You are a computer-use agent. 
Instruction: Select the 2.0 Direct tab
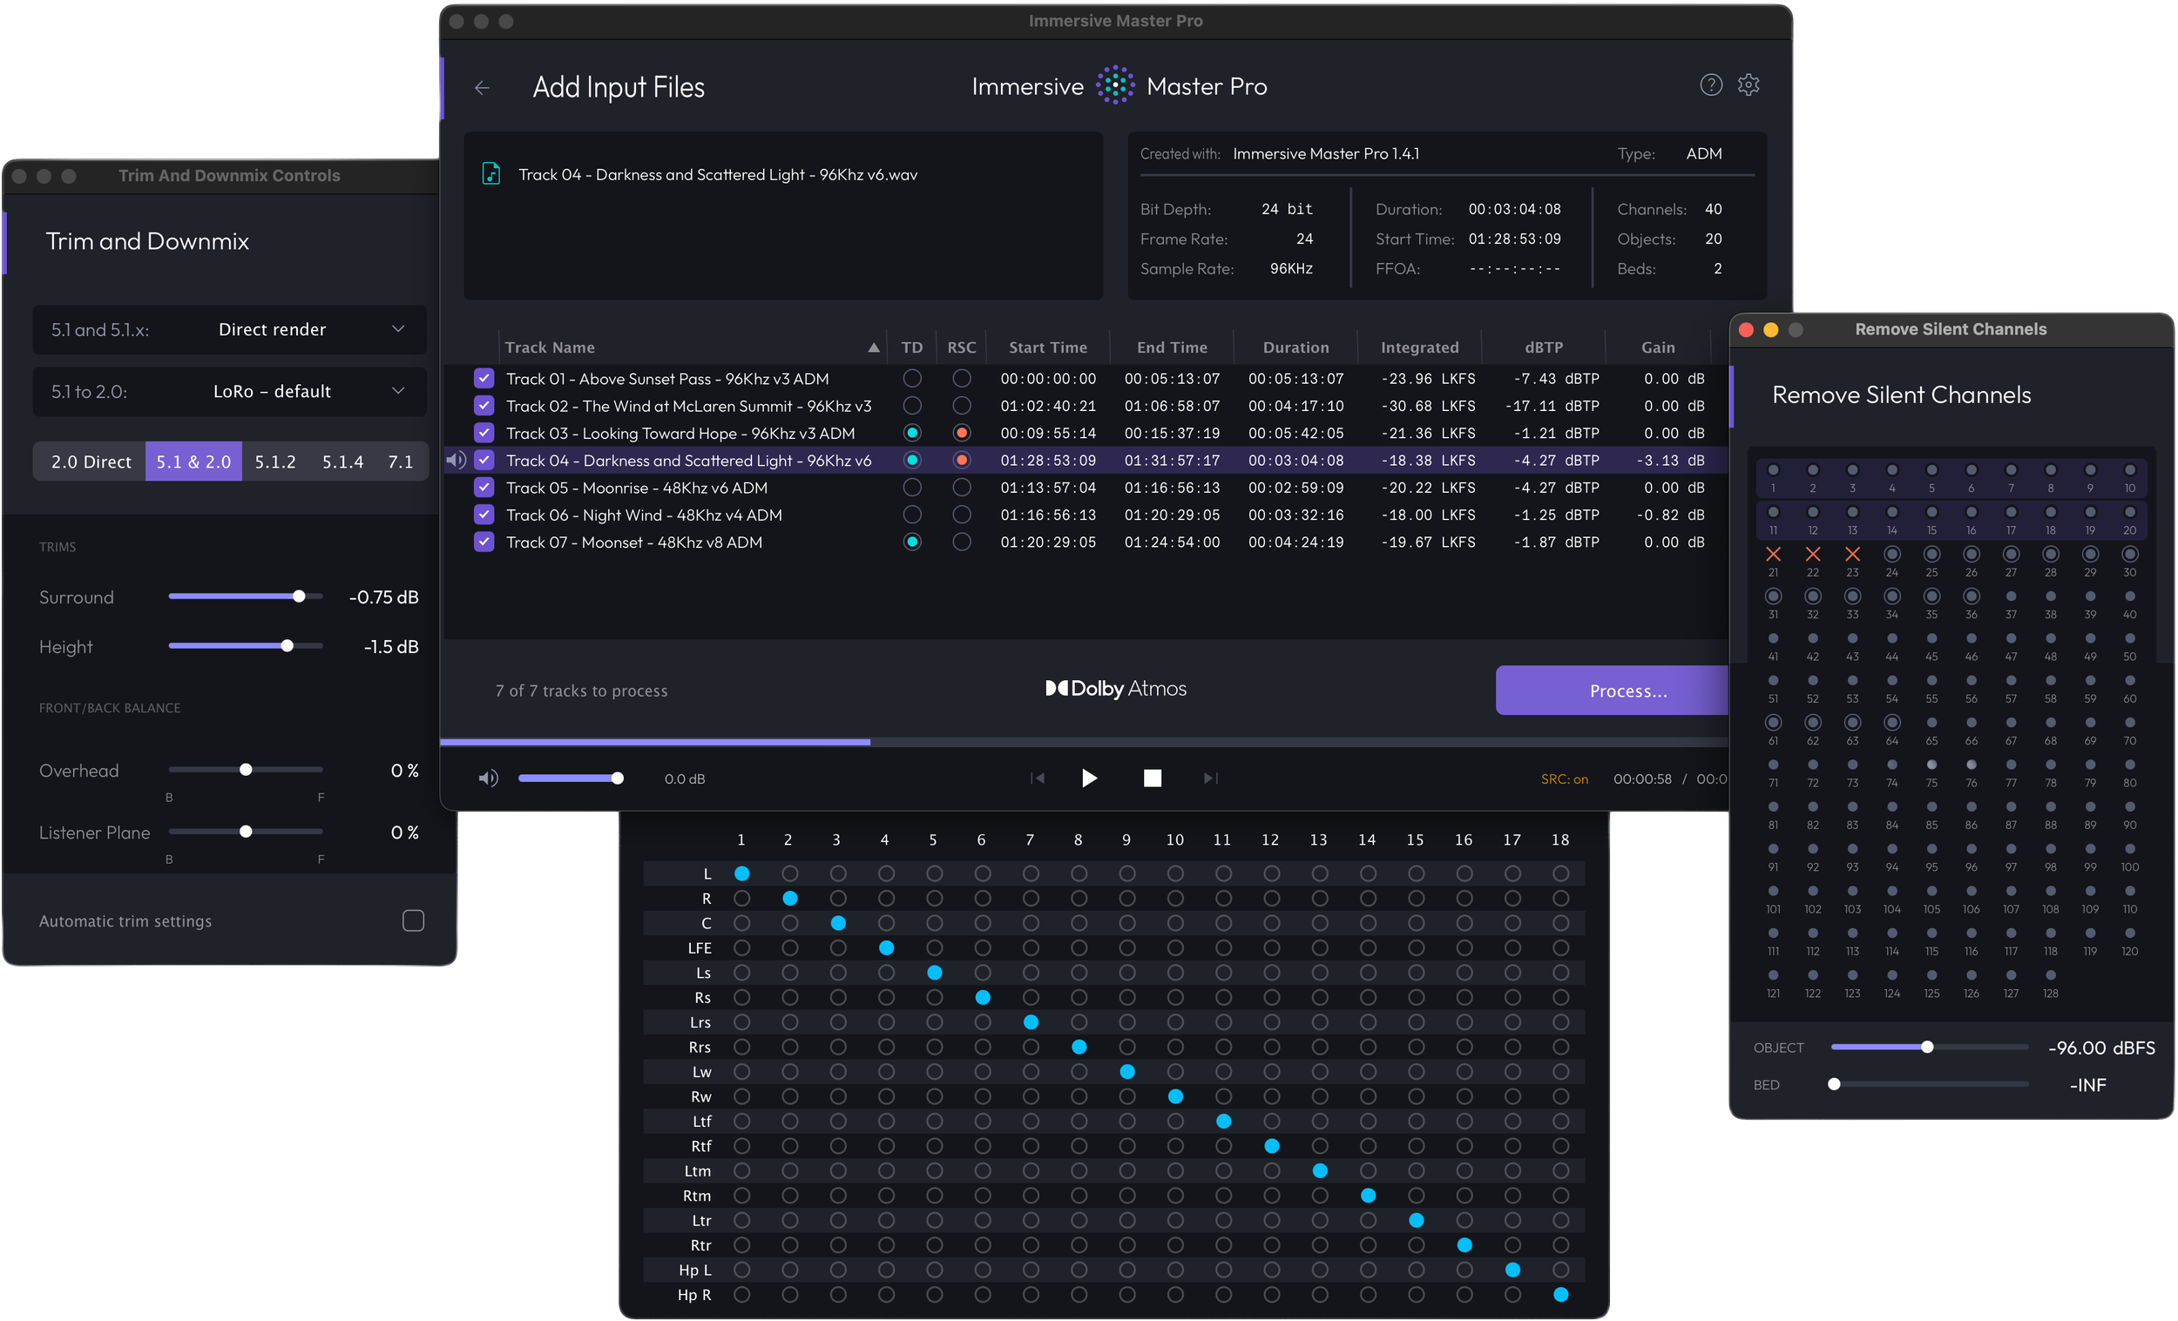click(90, 462)
